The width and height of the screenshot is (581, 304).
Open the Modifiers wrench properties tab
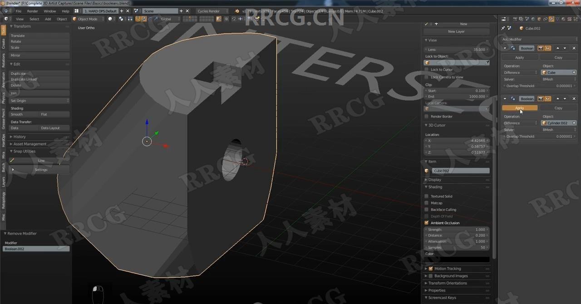pyautogui.click(x=551, y=19)
